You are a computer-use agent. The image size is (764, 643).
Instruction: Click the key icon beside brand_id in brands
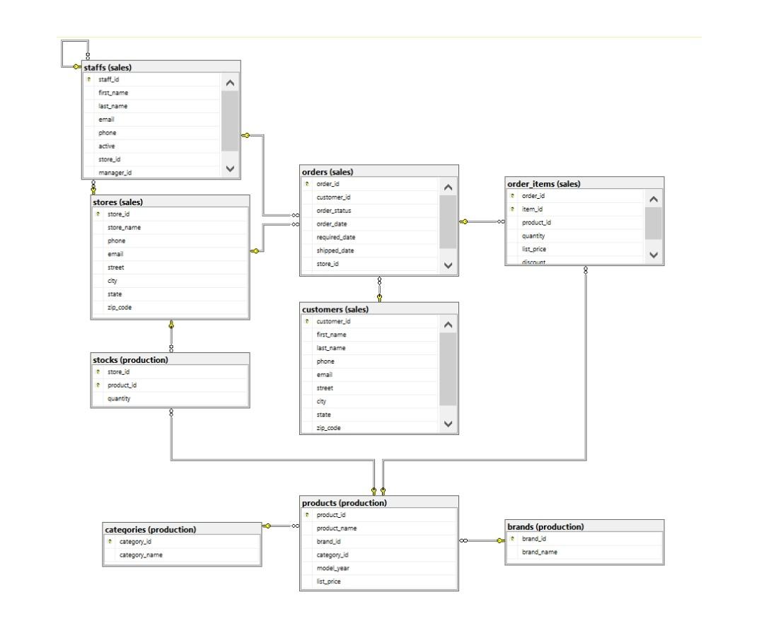tap(513, 538)
